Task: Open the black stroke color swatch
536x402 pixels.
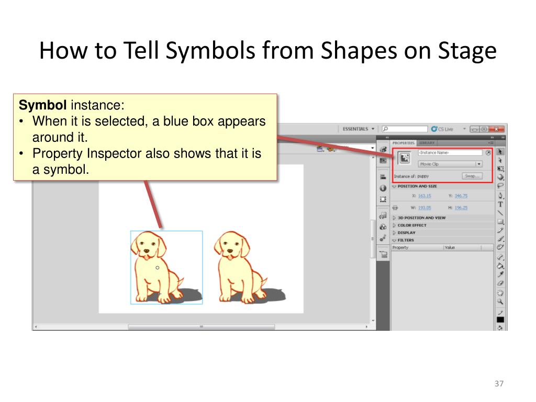Action: tap(500, 320)
